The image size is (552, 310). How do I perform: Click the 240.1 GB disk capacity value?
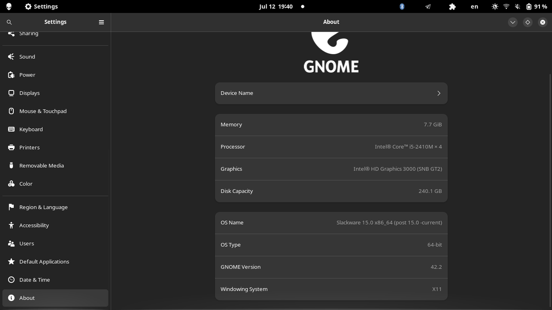coord(430,191)
